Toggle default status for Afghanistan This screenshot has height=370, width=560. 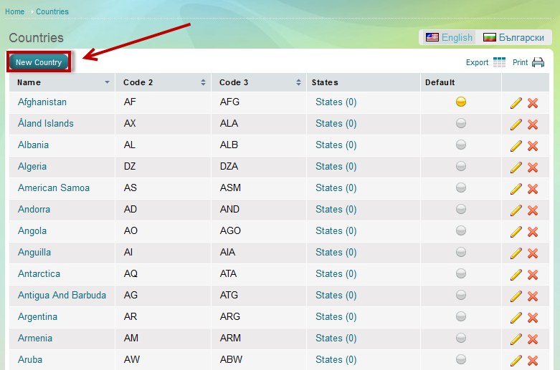(461, 102)
